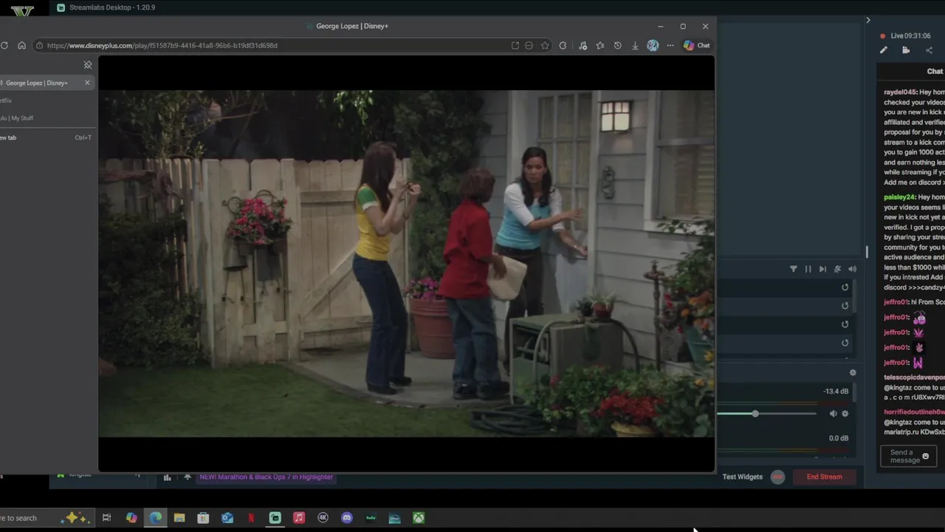Viewport: 945px width, 532px height.
Task: Open the browser profile avatar
Action: click(x=653, y=45)
